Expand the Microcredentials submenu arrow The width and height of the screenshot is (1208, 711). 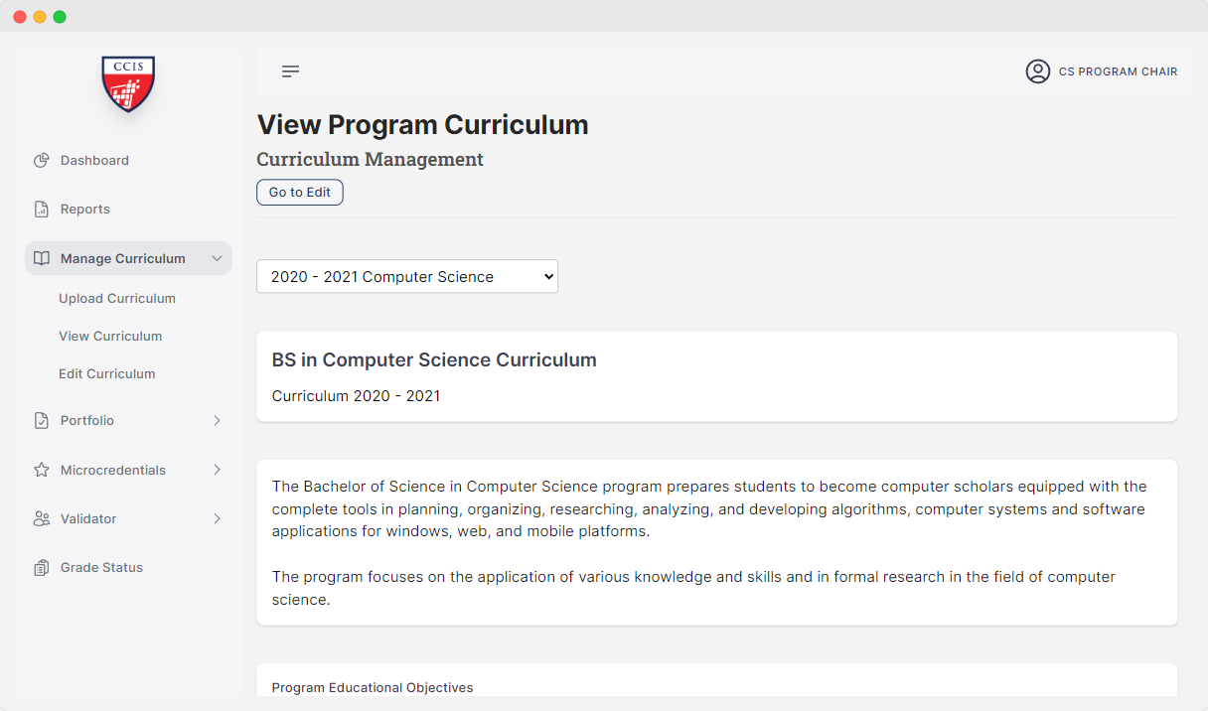pos(217,470)
